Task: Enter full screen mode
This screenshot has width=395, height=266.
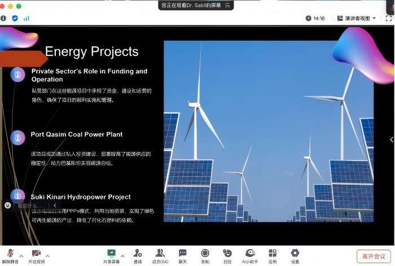Action: [388, 18]
